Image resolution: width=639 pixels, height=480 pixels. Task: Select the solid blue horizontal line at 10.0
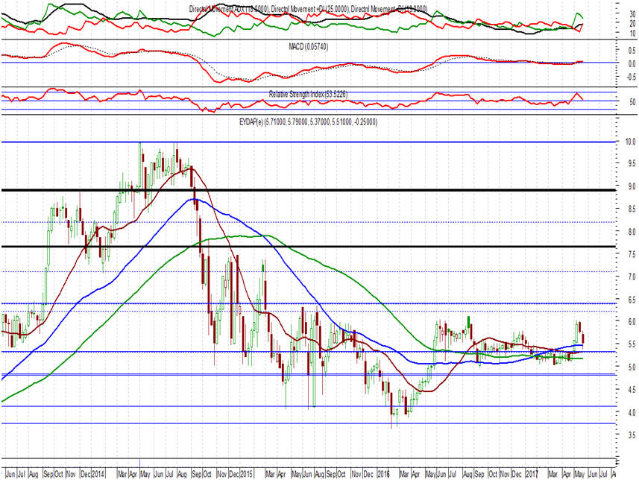[x=308, y=142]
